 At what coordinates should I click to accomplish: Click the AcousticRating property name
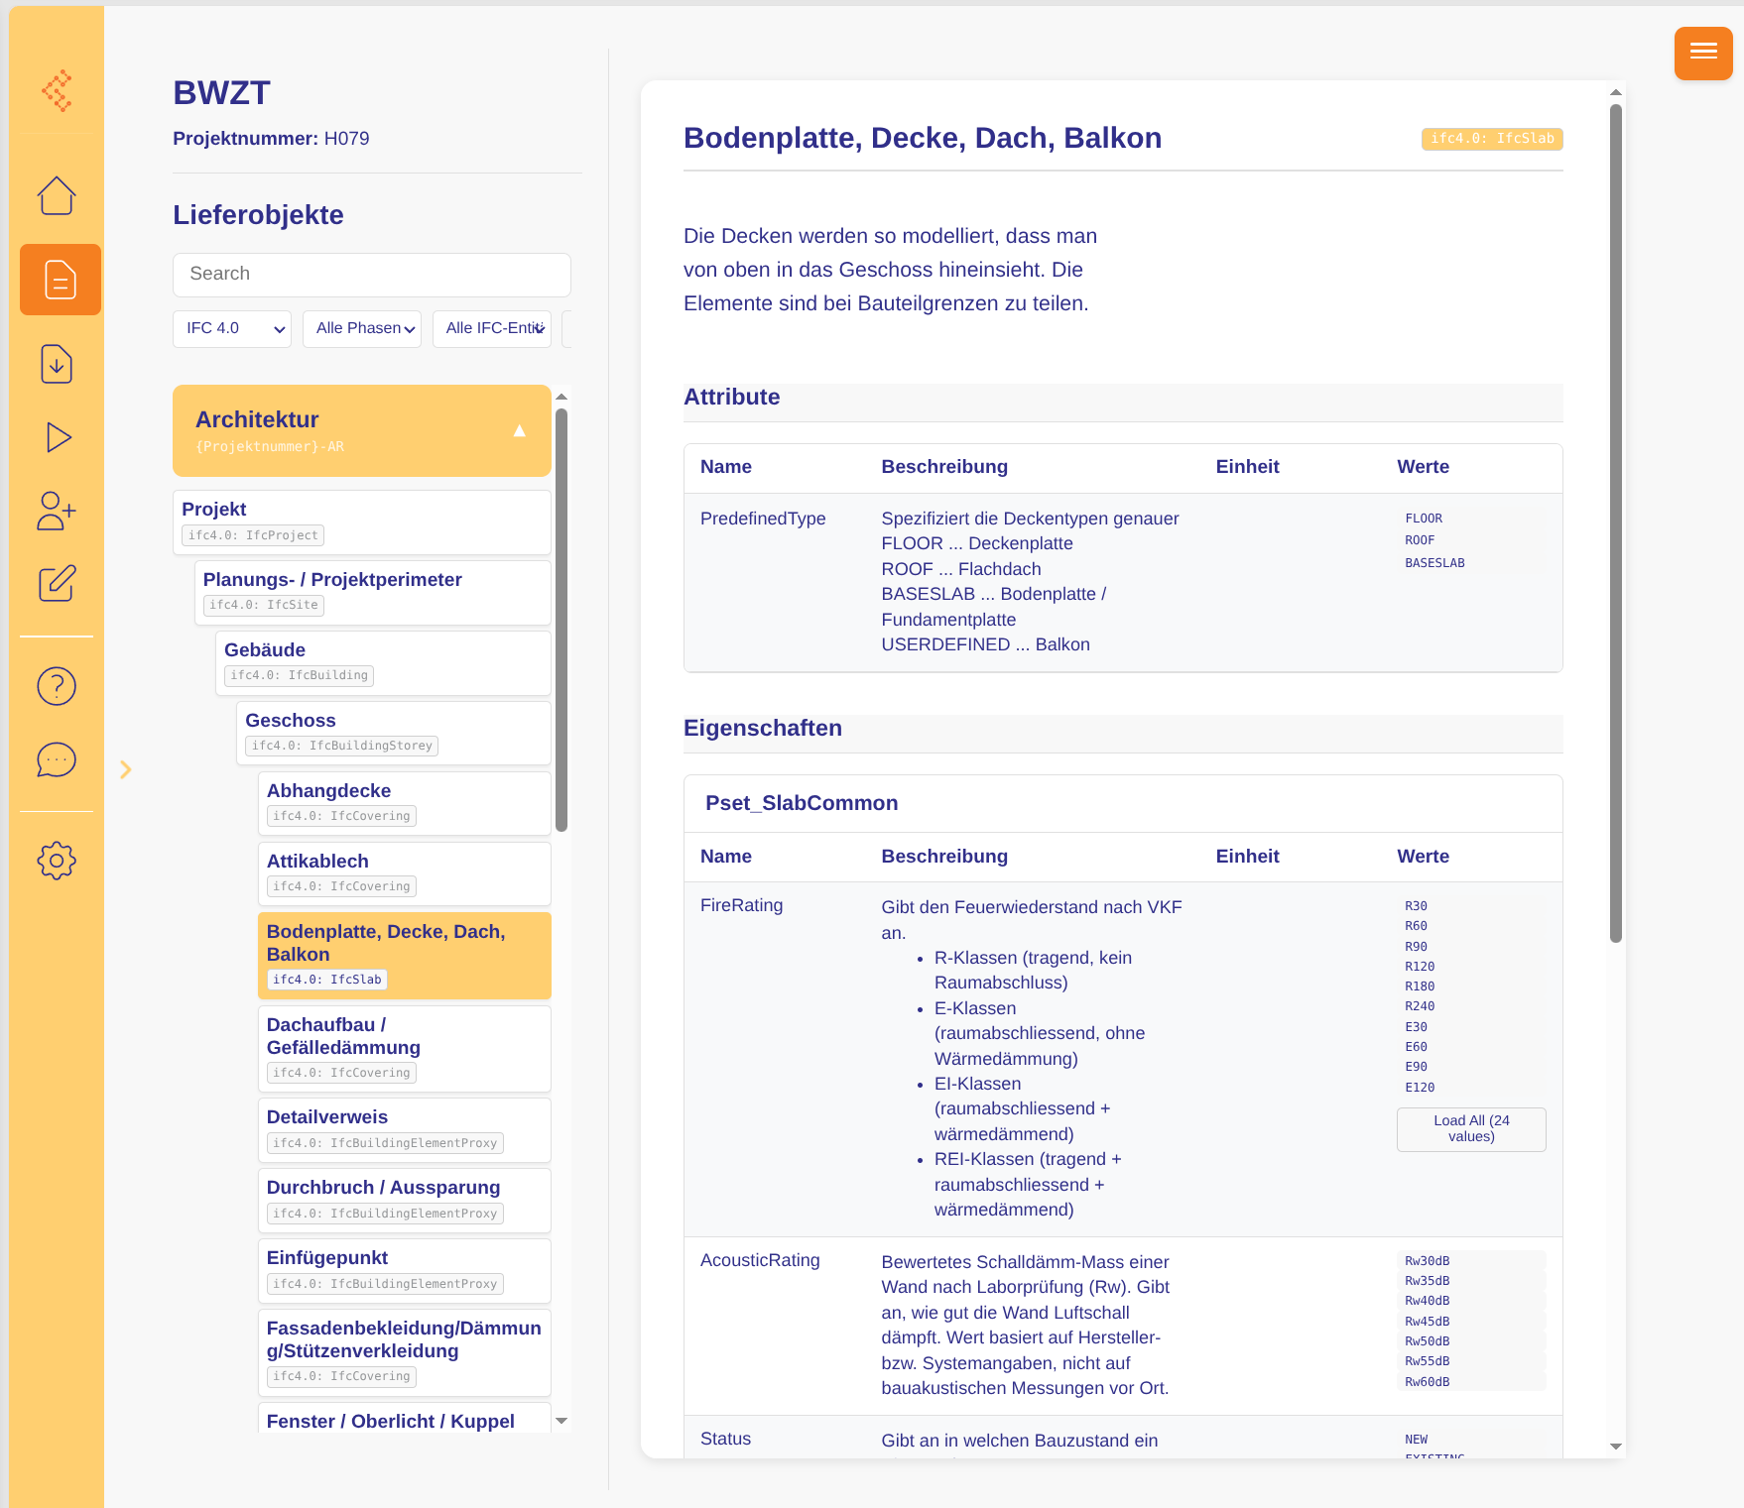[760, 1260]
